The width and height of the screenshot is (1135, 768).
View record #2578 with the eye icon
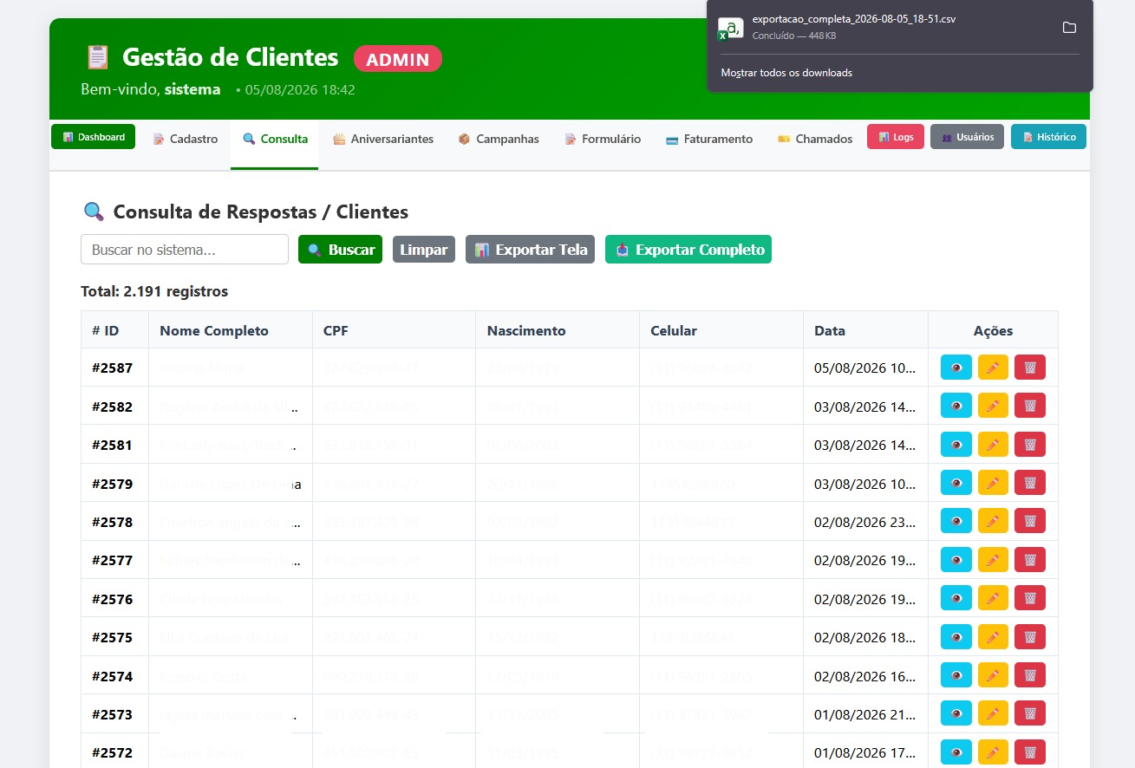coord(956,521)
